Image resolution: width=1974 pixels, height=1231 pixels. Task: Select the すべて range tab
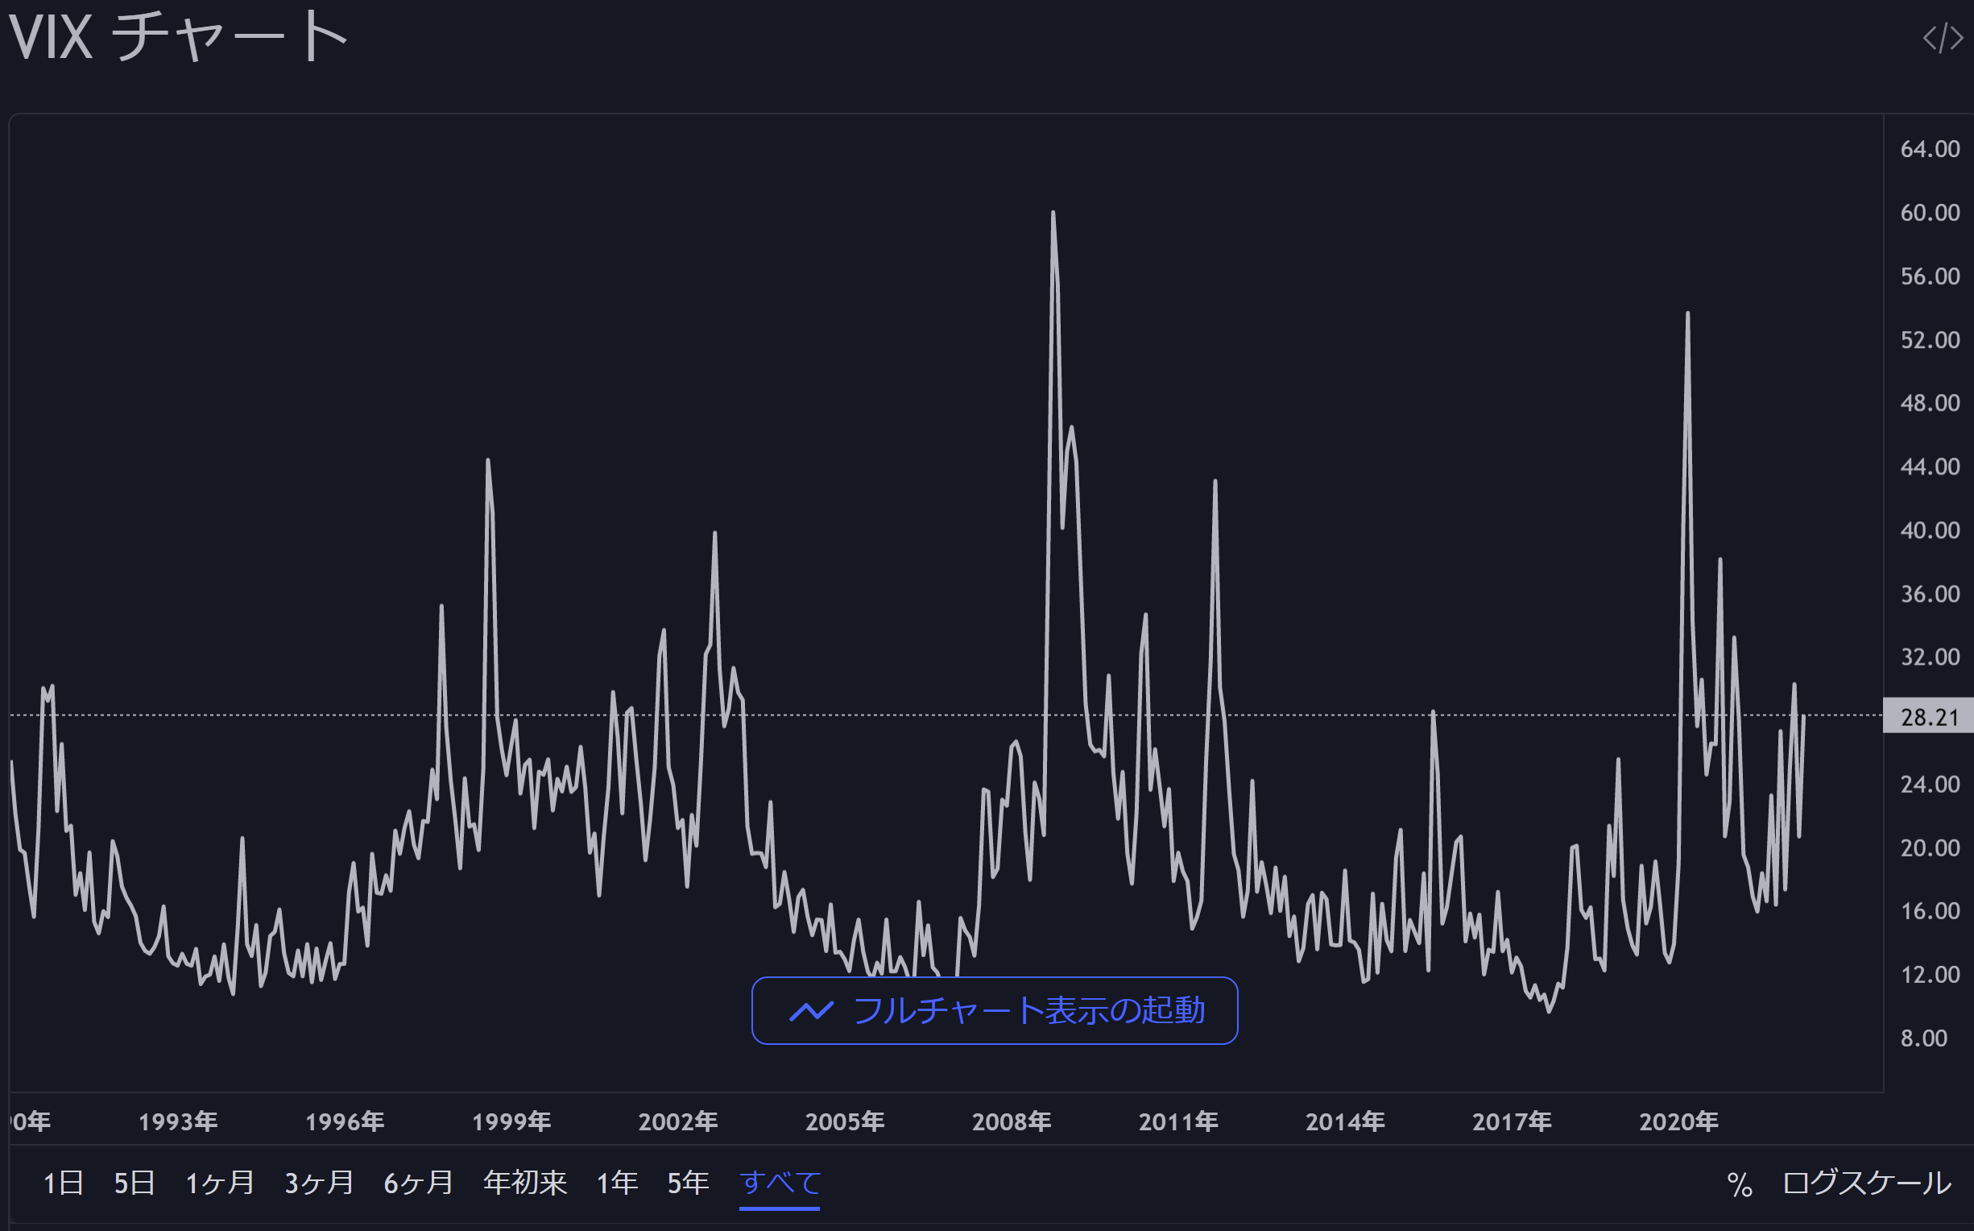pos(780,1182)
